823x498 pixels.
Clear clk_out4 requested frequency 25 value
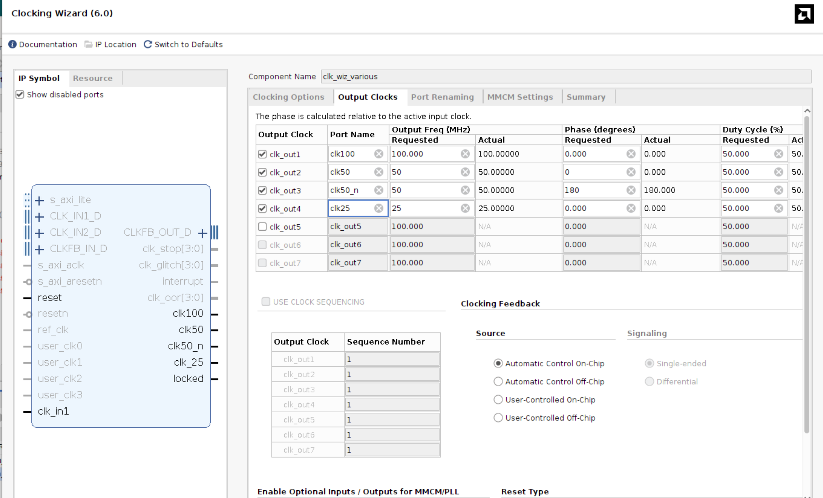[465, 208]
